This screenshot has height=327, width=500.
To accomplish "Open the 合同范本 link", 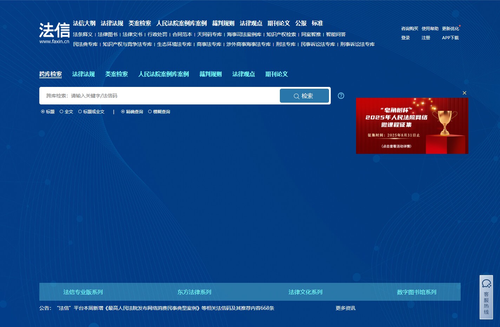I will coord(182,34).
